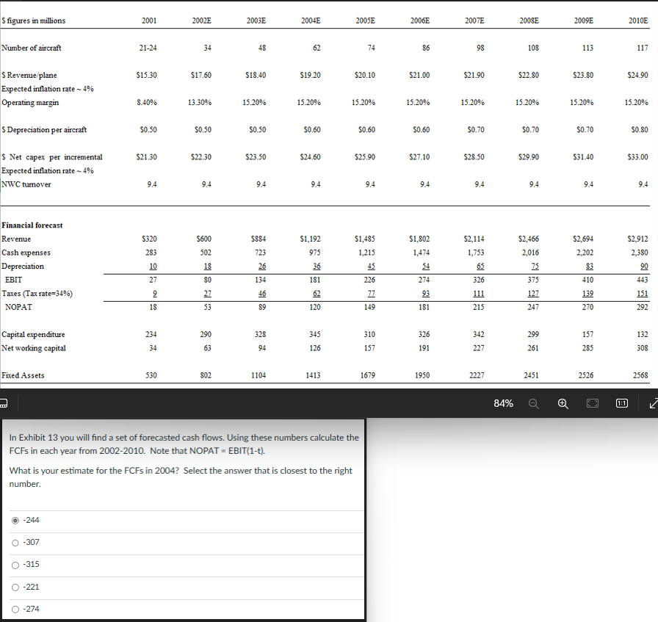This screenshot has width=658, height=622.
Task: Click the '328' capital expenditure cell
Action: point(260,335)
